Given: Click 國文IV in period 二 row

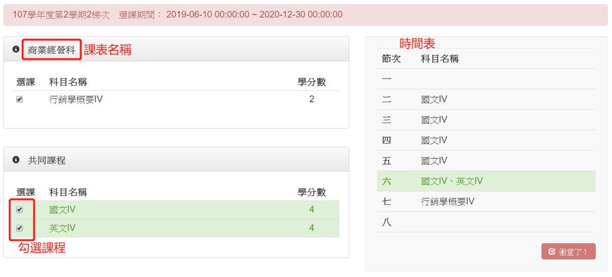Looking at the screenshot, I should (x=434, y=99).
